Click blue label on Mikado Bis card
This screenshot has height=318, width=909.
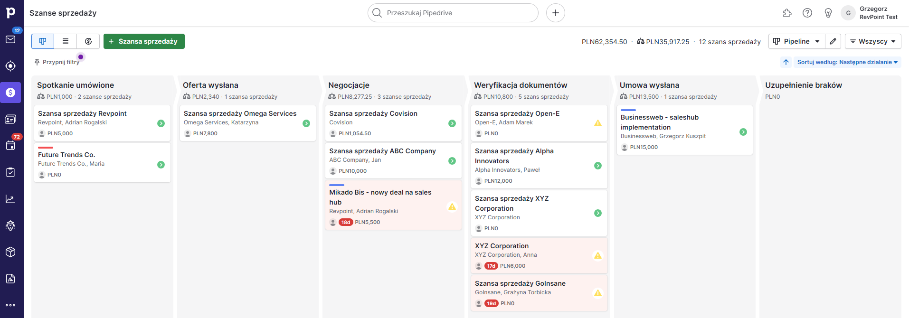point(337,185)
